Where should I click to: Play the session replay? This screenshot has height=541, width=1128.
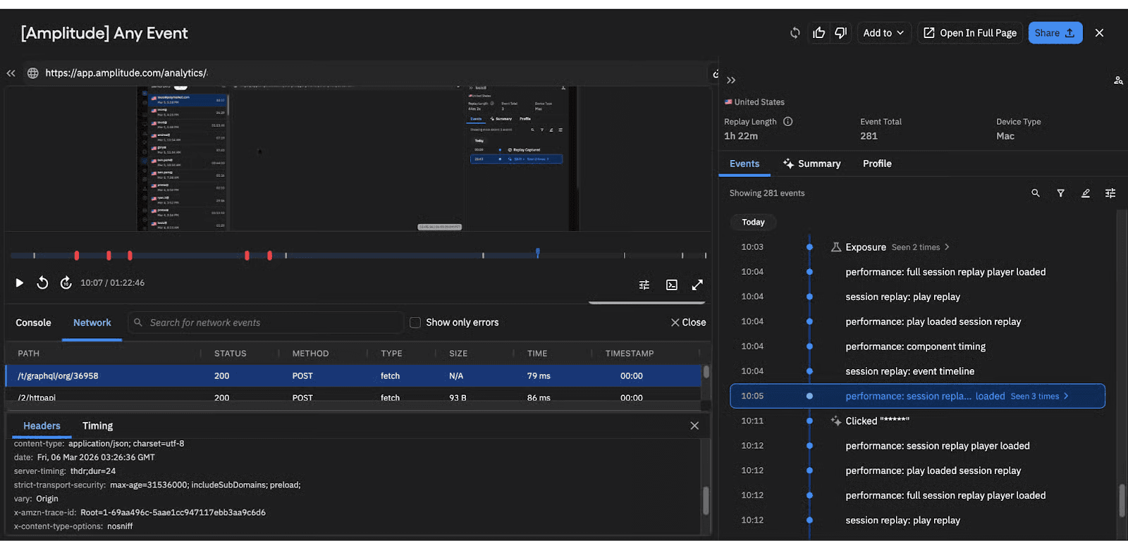[20, 283]
